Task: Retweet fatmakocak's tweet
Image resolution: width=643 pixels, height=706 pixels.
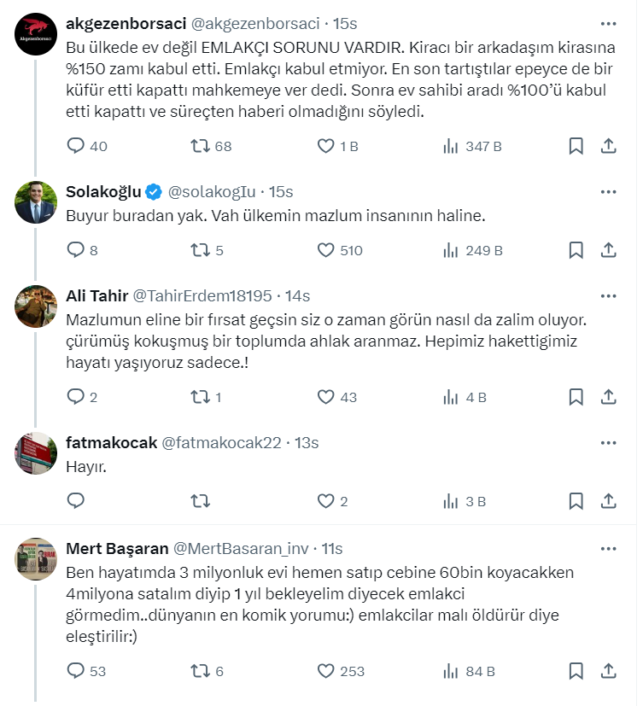Action: (x=201, y=501)
